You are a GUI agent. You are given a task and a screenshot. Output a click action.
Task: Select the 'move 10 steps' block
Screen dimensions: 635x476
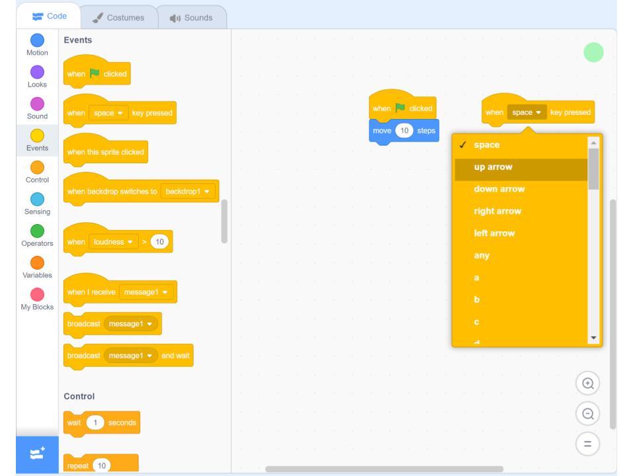pyautogui.click(x=403, y=131)
